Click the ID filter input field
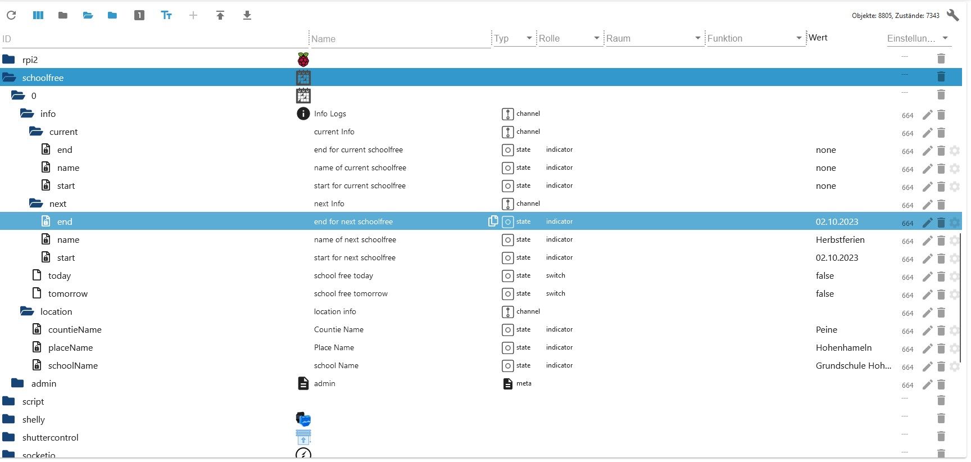The height and width of the screenshot is (462, 971). click(154, 39)
